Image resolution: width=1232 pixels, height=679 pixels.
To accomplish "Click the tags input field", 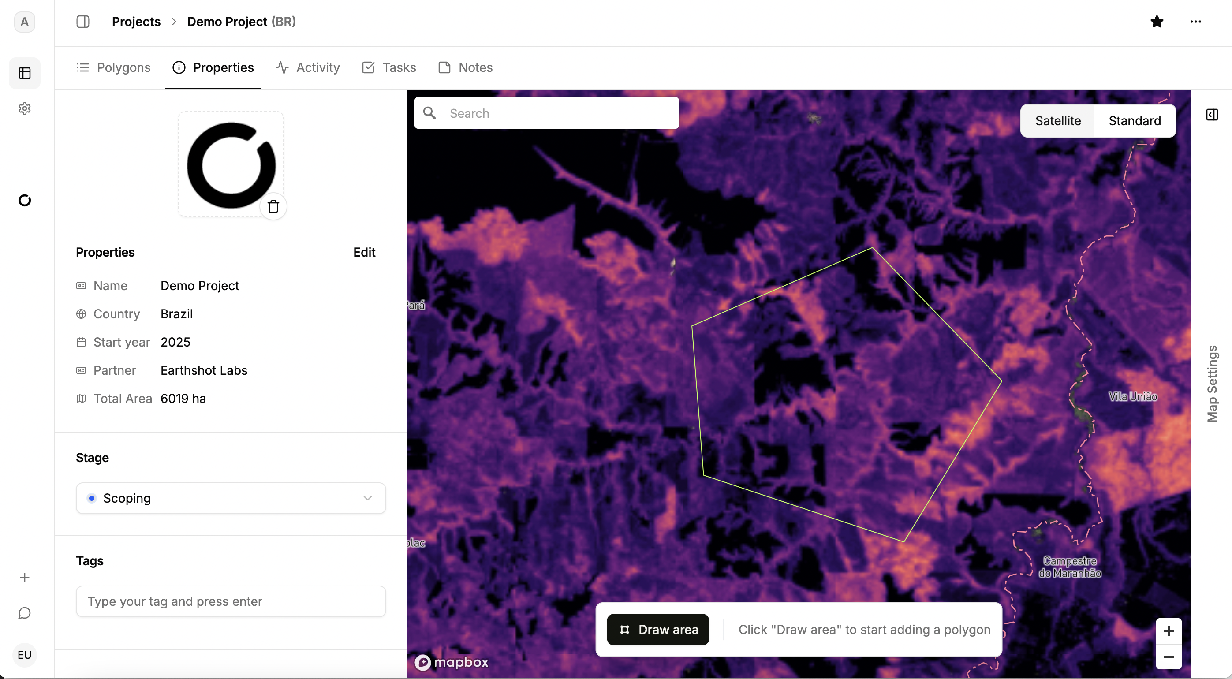I will click(x=231, y=601).
